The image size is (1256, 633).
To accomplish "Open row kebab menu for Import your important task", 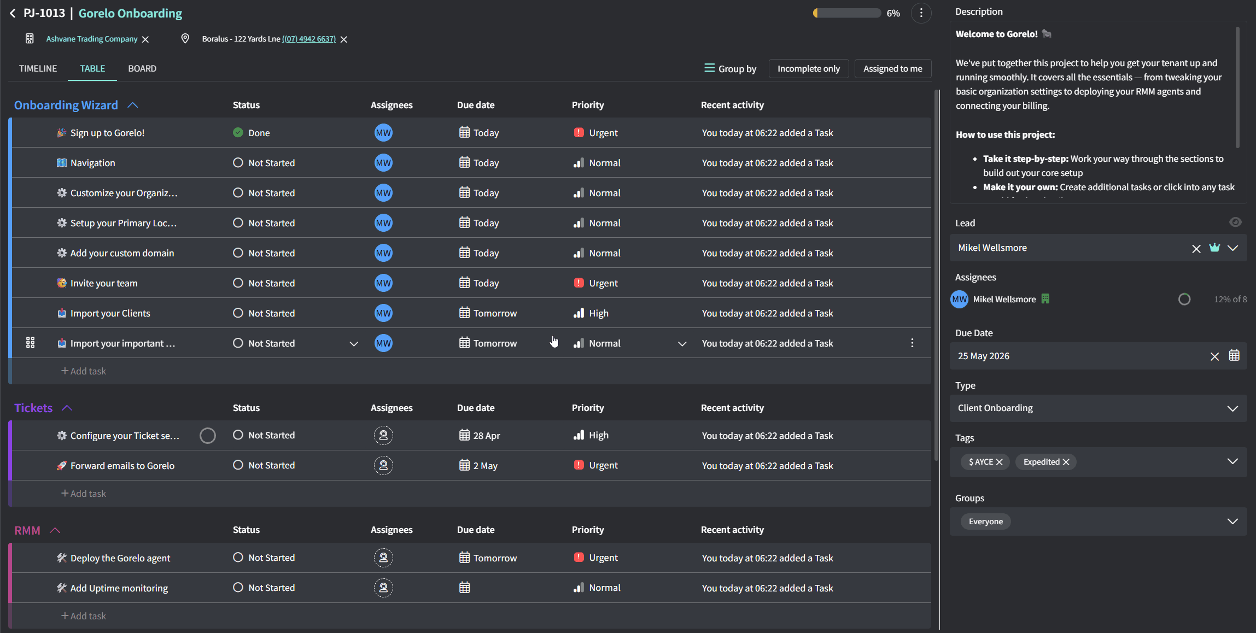I will click(912, 343).
